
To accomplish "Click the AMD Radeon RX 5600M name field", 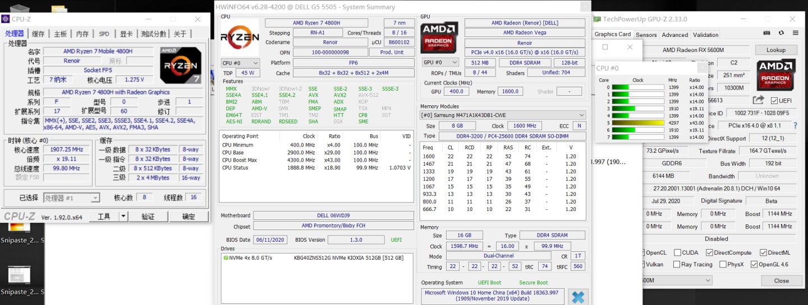I will (x=696, y=50).
